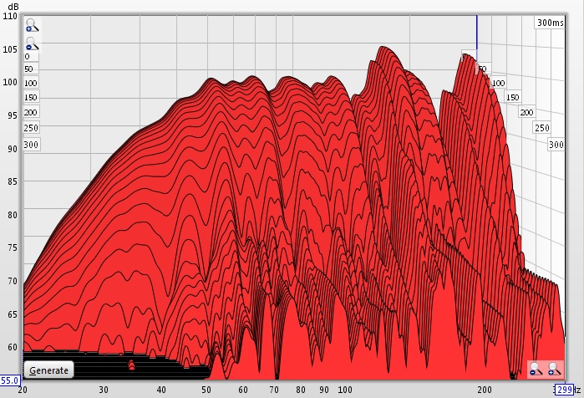584x398 pixels.
Task: Click the 95 value on dB axis
Action: (x=13, y=115)
